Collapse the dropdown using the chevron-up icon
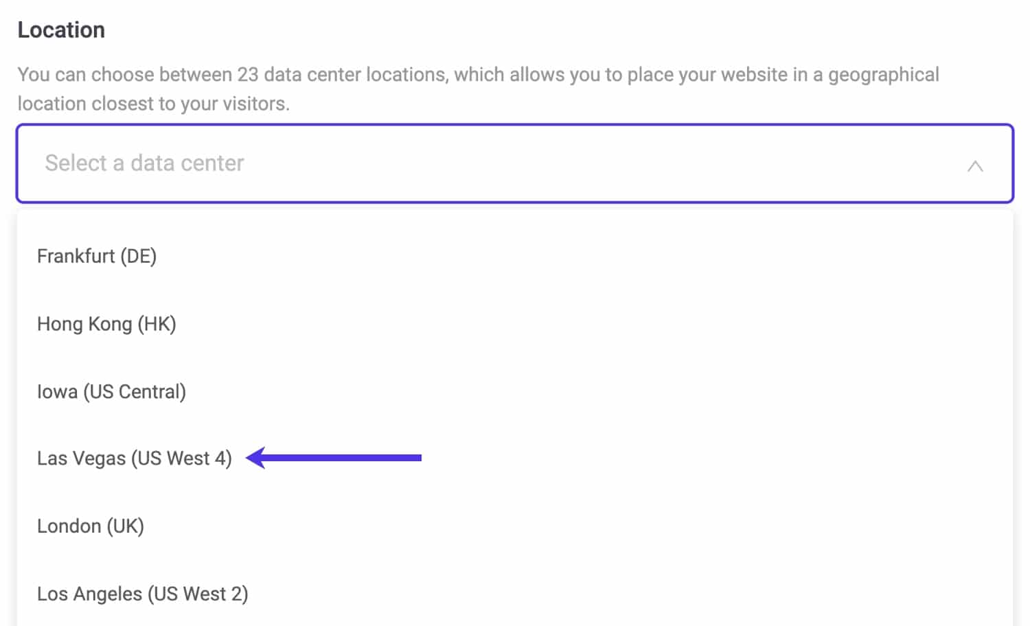This screenshot has width=1030, height=626. 974,165
